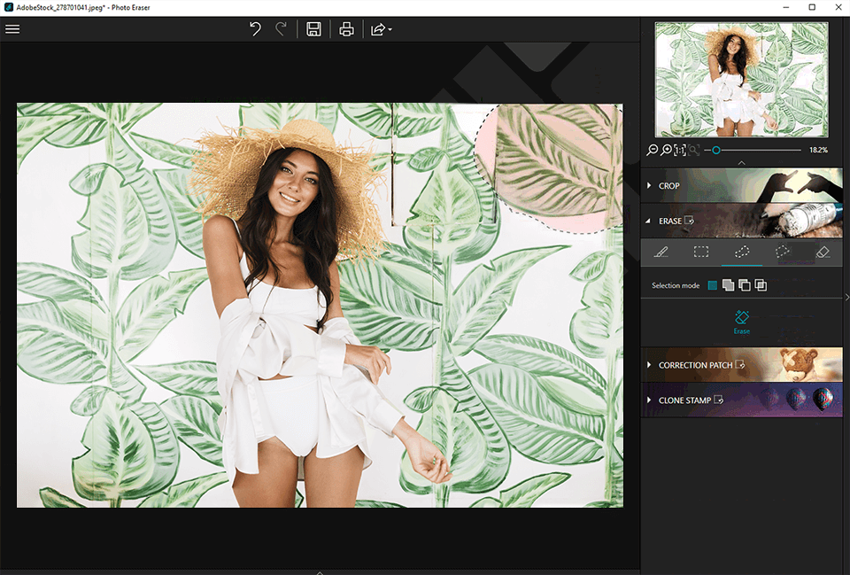This screenshot has height=575, width=850.
Task: Switch to the lasso selection tab
Action: click(742, 253)
